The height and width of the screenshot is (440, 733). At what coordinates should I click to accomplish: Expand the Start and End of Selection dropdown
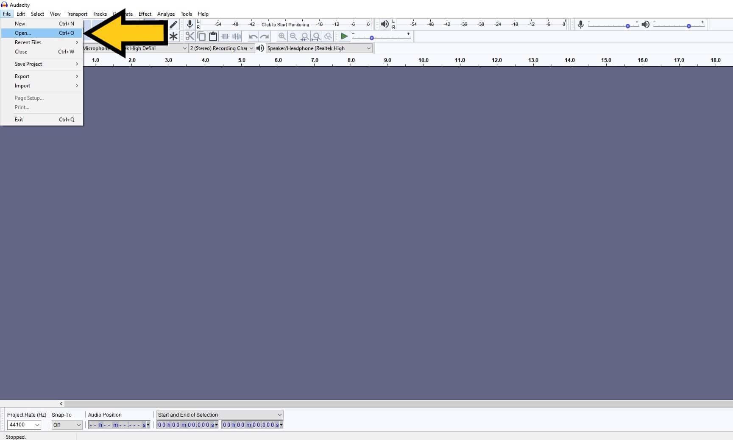[x=279, y=415]
